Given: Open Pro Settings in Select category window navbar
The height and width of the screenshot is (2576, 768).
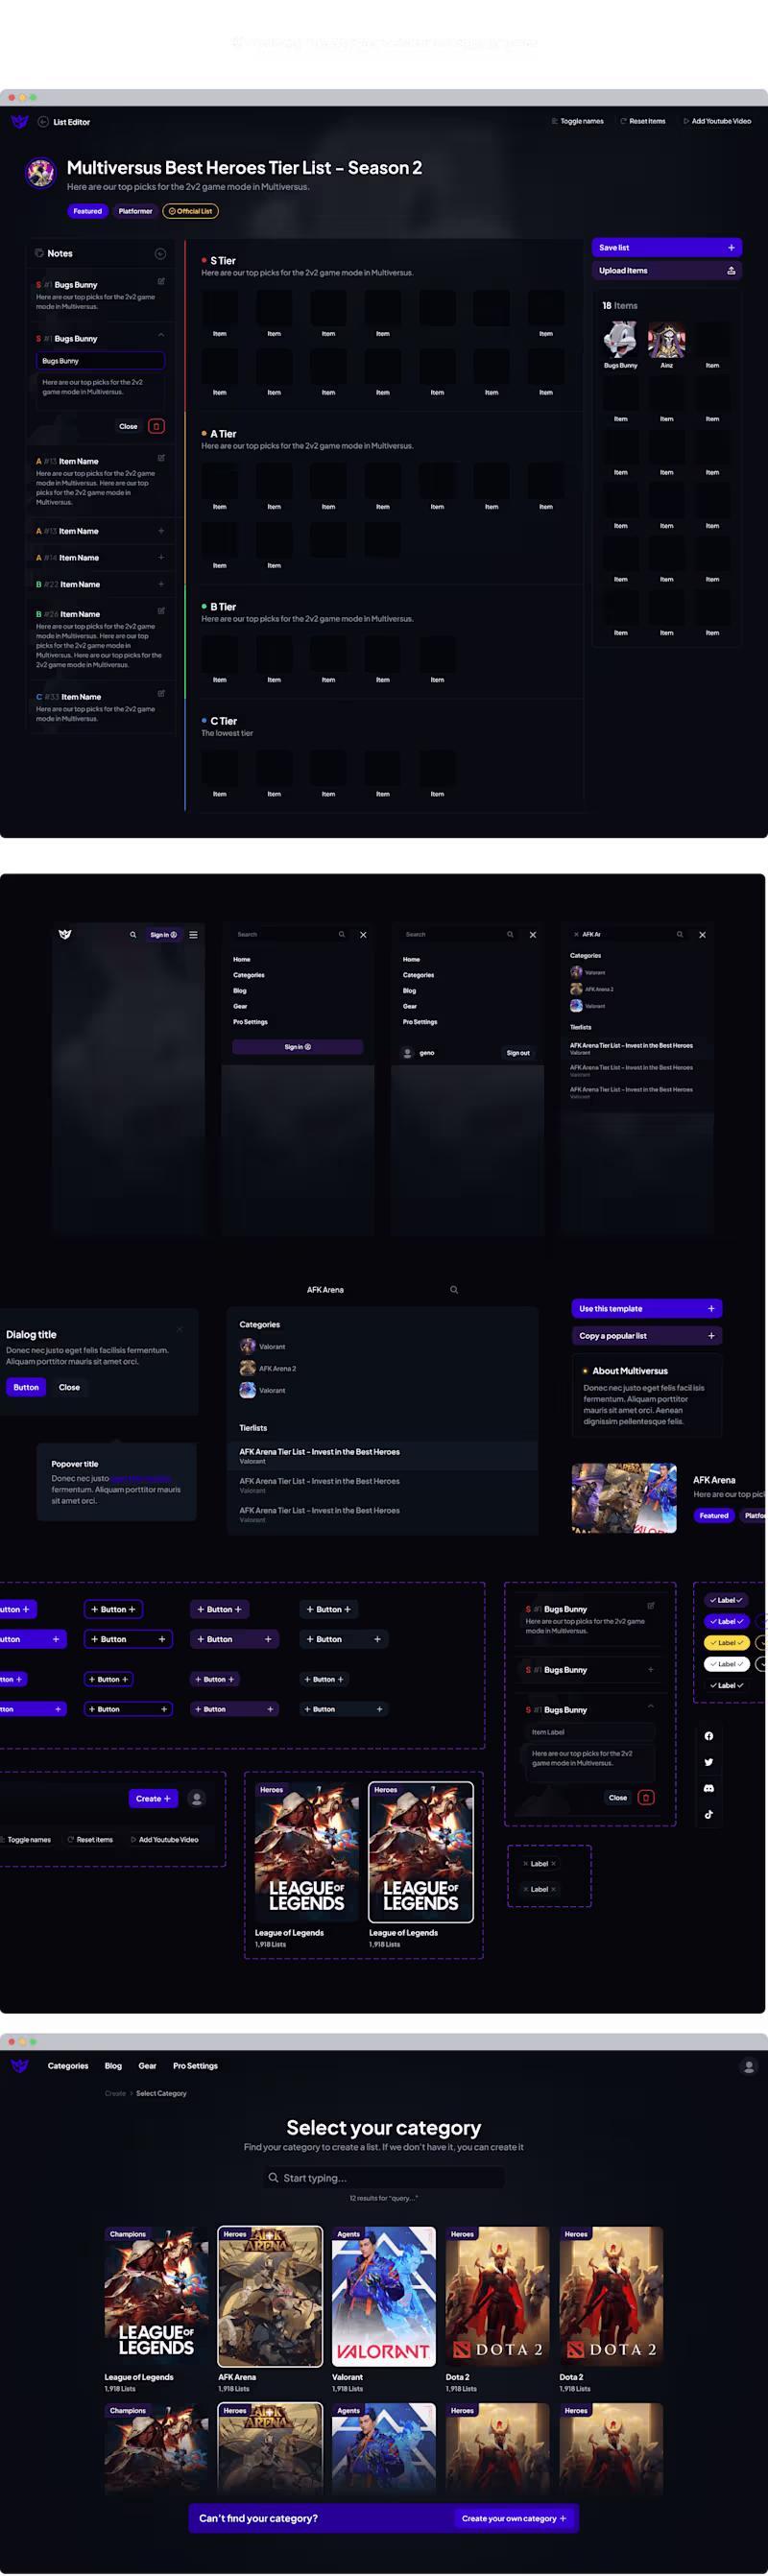Looking at the screenshot, I should pyautogui.click(x=195, y=2065).
